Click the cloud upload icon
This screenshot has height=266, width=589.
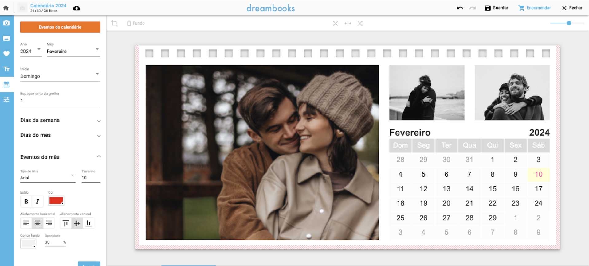pyautogui.click(x=77, y=8)
